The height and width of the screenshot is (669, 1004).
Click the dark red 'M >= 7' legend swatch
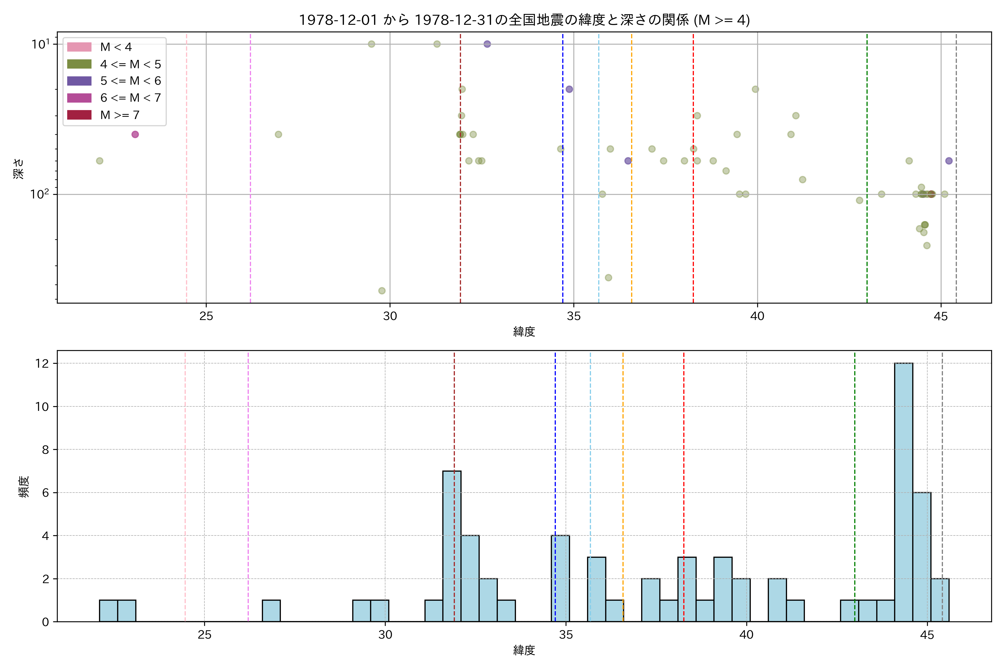[79, 115]
